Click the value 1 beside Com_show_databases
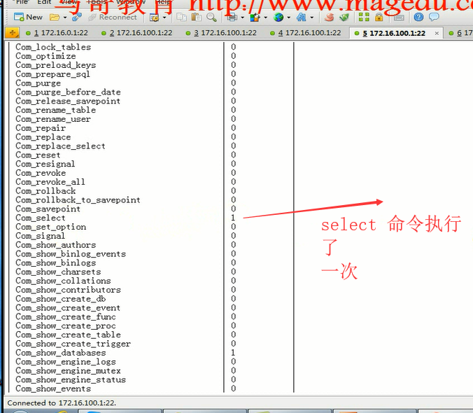Viewport: 473px width, 413px height. click(x=233, y=352)
